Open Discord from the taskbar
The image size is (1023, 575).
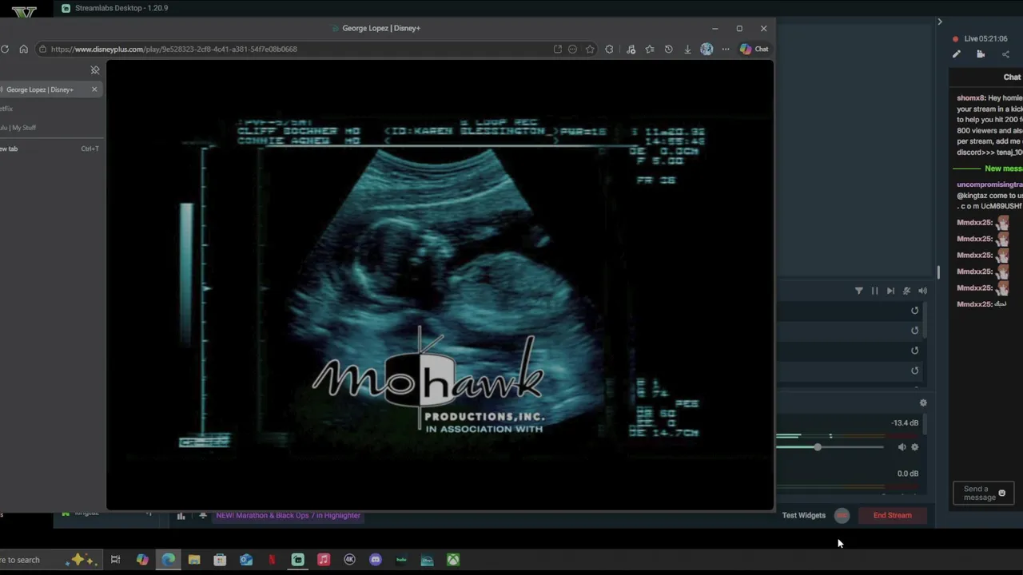pyautogui.click(x=376, y=560)
